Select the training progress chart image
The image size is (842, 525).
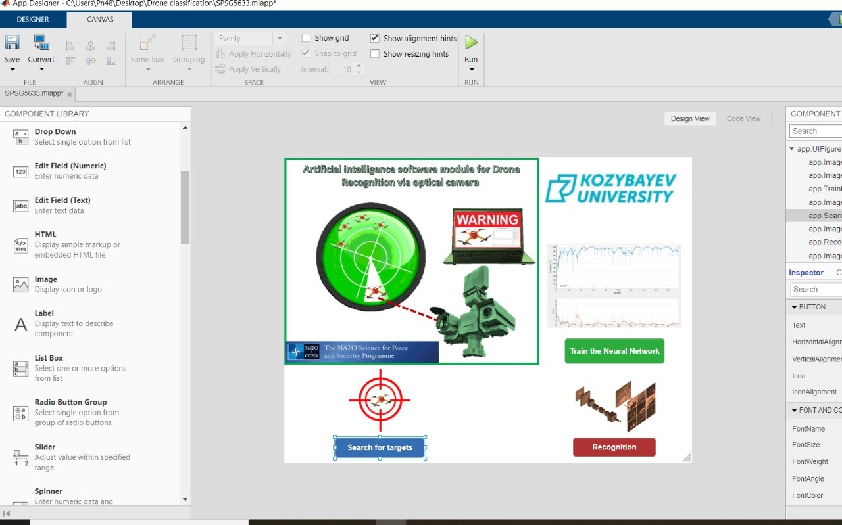[x=614, y=285]
